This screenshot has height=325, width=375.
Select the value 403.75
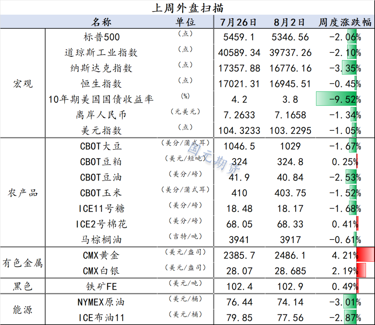290,193
